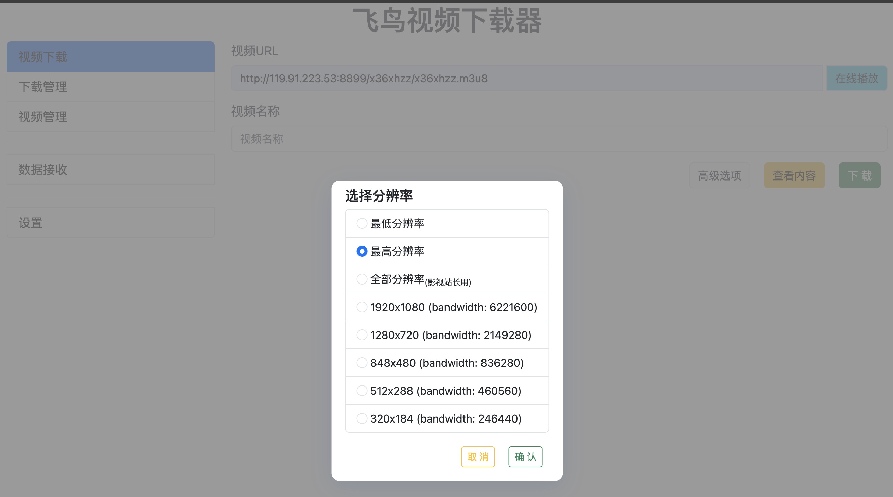
Task: Choose the 848x480 resolution option
Action: tap(362, 363)
